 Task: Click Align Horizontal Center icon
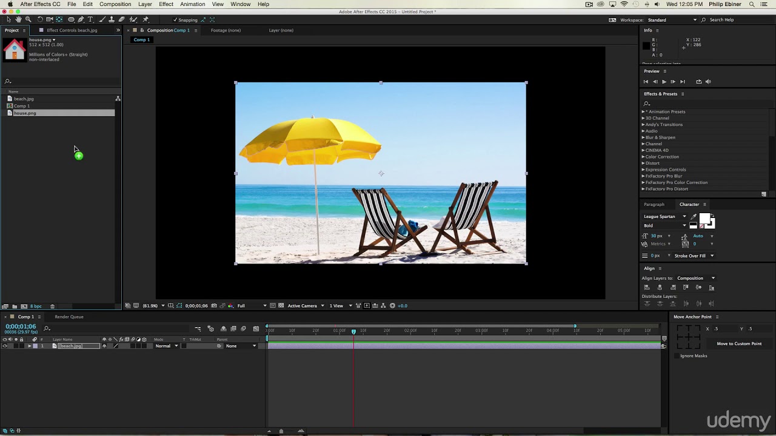click(x=660, y=287)
